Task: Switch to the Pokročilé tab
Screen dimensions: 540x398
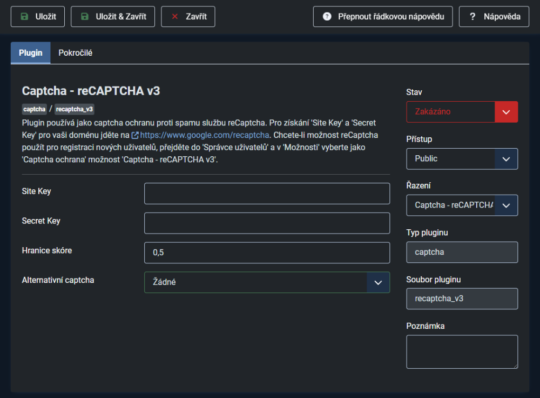Action: click(x=76, y=53)
